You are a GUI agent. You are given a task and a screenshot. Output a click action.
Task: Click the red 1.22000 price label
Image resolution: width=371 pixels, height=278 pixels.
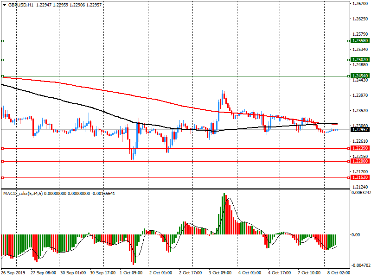[360, 161]
